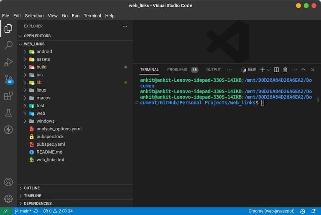Screen dimensions: 321x215
Task: Open pubspec.yaml file
Action: (51, 144)
